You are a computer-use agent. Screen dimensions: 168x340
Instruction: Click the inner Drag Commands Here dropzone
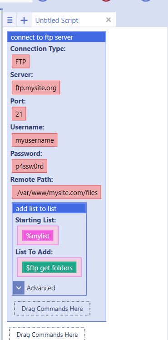[x=52, y=309]
